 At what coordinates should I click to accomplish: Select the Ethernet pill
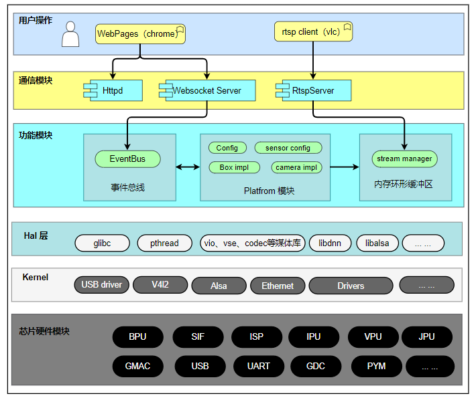point(278,286)
